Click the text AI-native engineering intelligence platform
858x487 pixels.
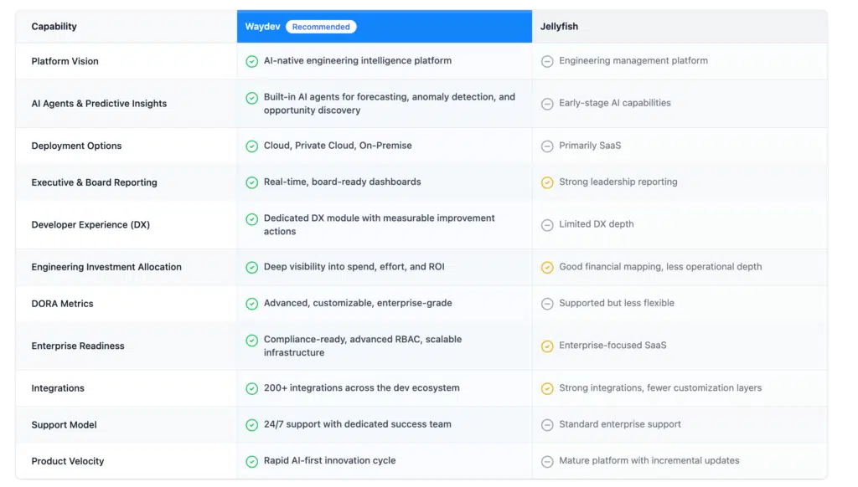point(357,61)
